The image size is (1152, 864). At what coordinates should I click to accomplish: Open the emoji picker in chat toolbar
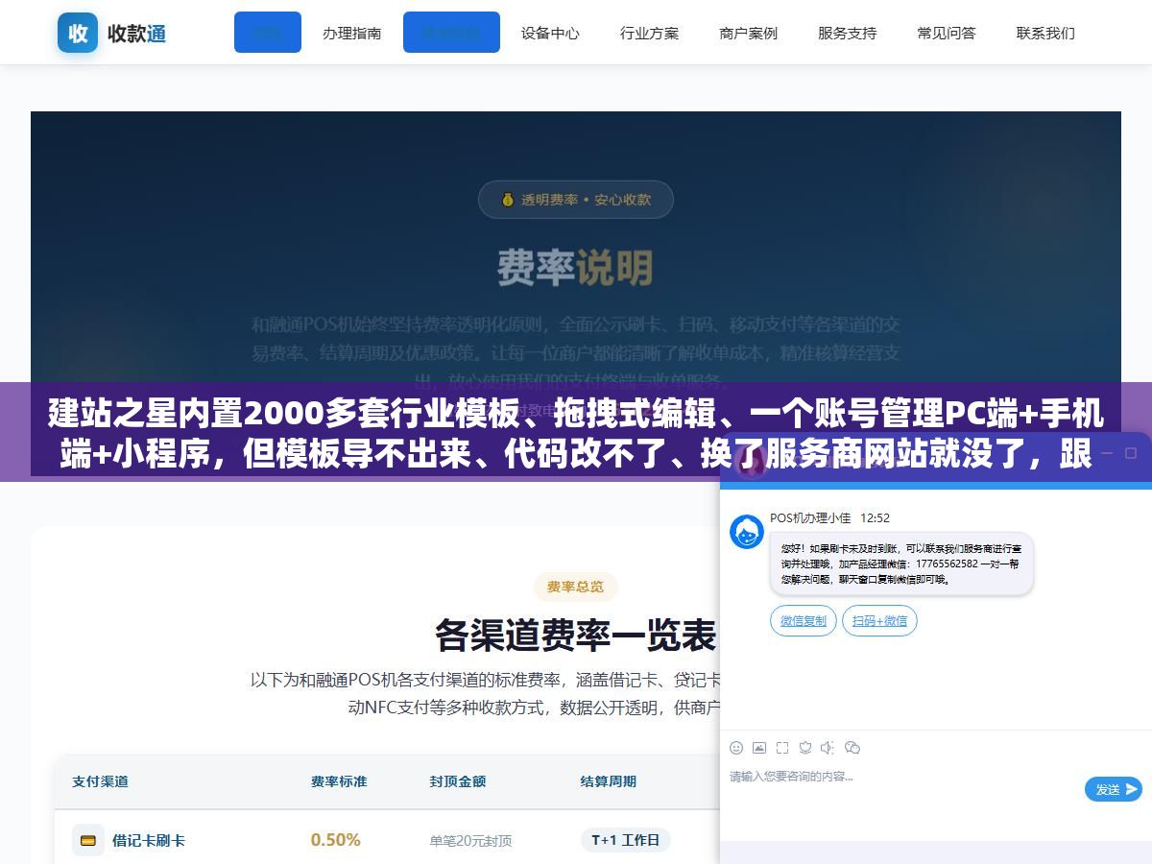point(736,747)
